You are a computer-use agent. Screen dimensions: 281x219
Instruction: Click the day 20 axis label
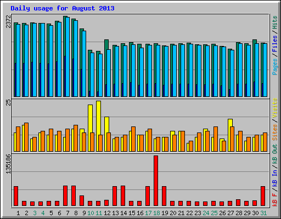(x=173, y=213)
